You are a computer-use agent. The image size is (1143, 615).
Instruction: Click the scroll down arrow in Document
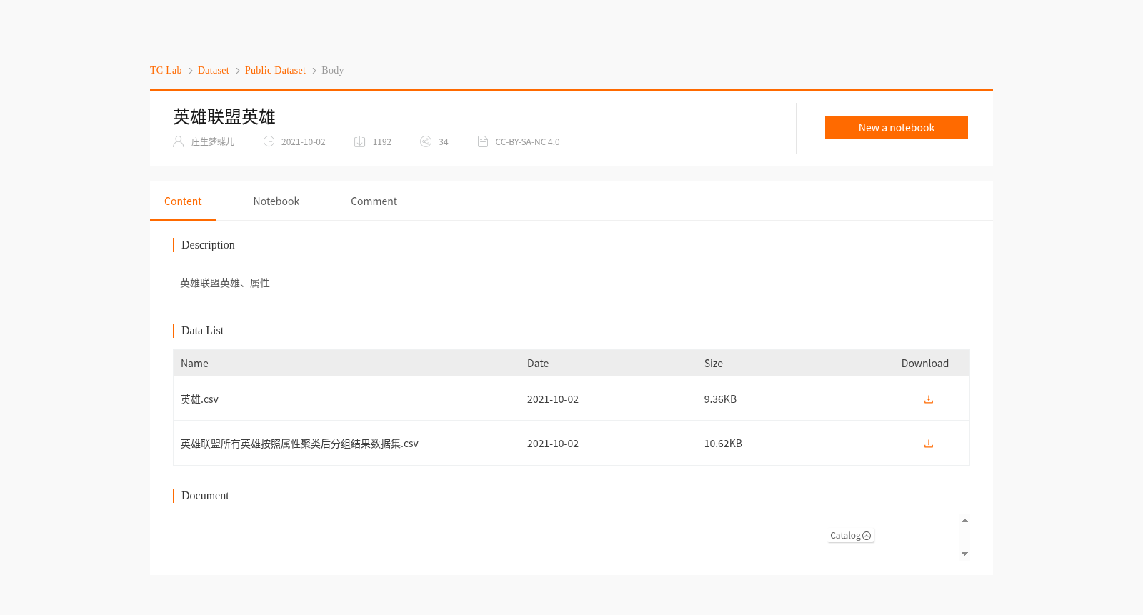(x=964, y=554)
